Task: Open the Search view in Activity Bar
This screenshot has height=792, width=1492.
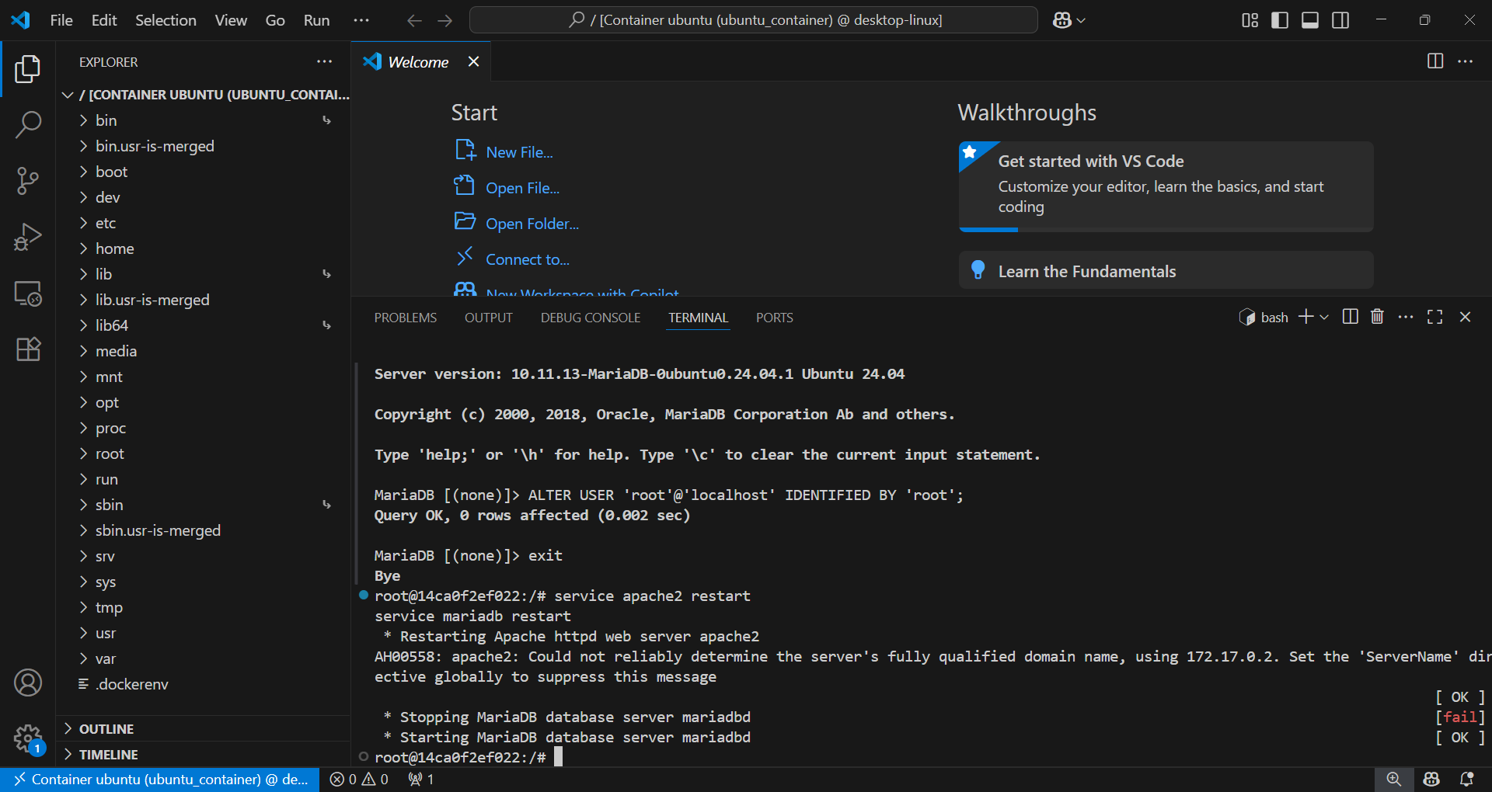Action: tap(28, 124)
